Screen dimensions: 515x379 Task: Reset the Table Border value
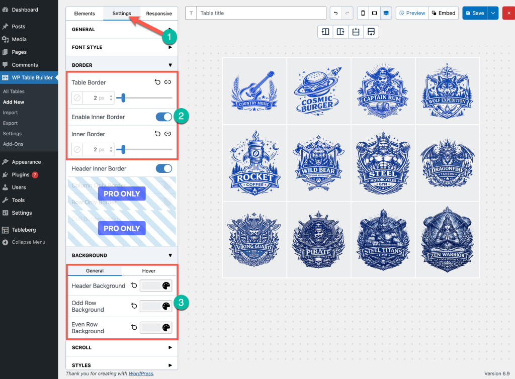[x=157, y=82]
